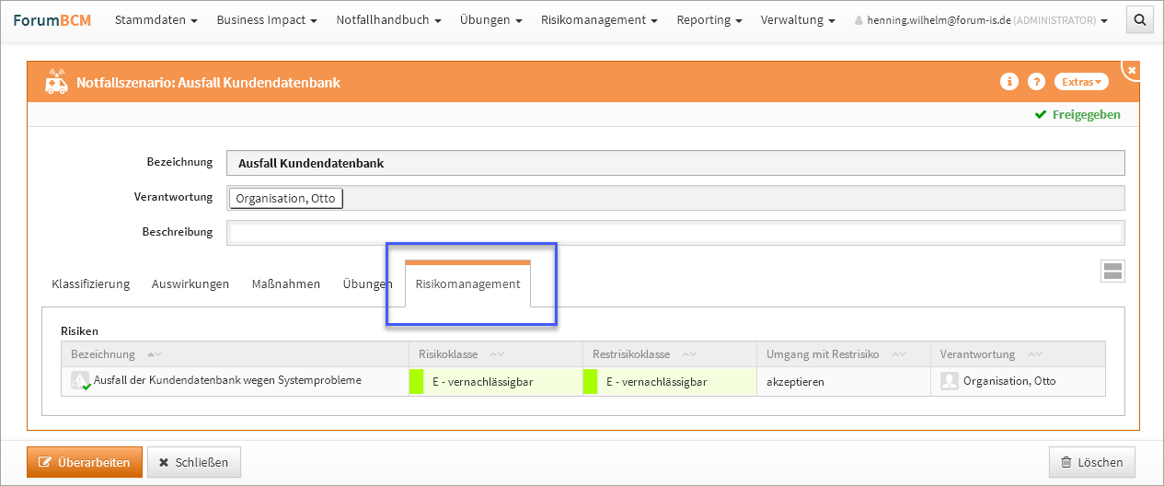1164x486 pixels.
Task: Sort by the Risikoklasse column
Action: tap(496, 354)
